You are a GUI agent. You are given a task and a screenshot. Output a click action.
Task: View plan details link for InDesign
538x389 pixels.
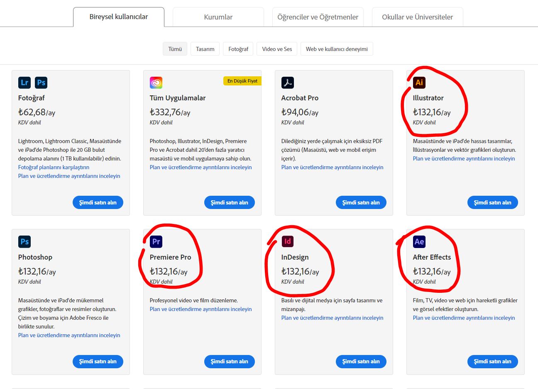[x=333, y=318]
